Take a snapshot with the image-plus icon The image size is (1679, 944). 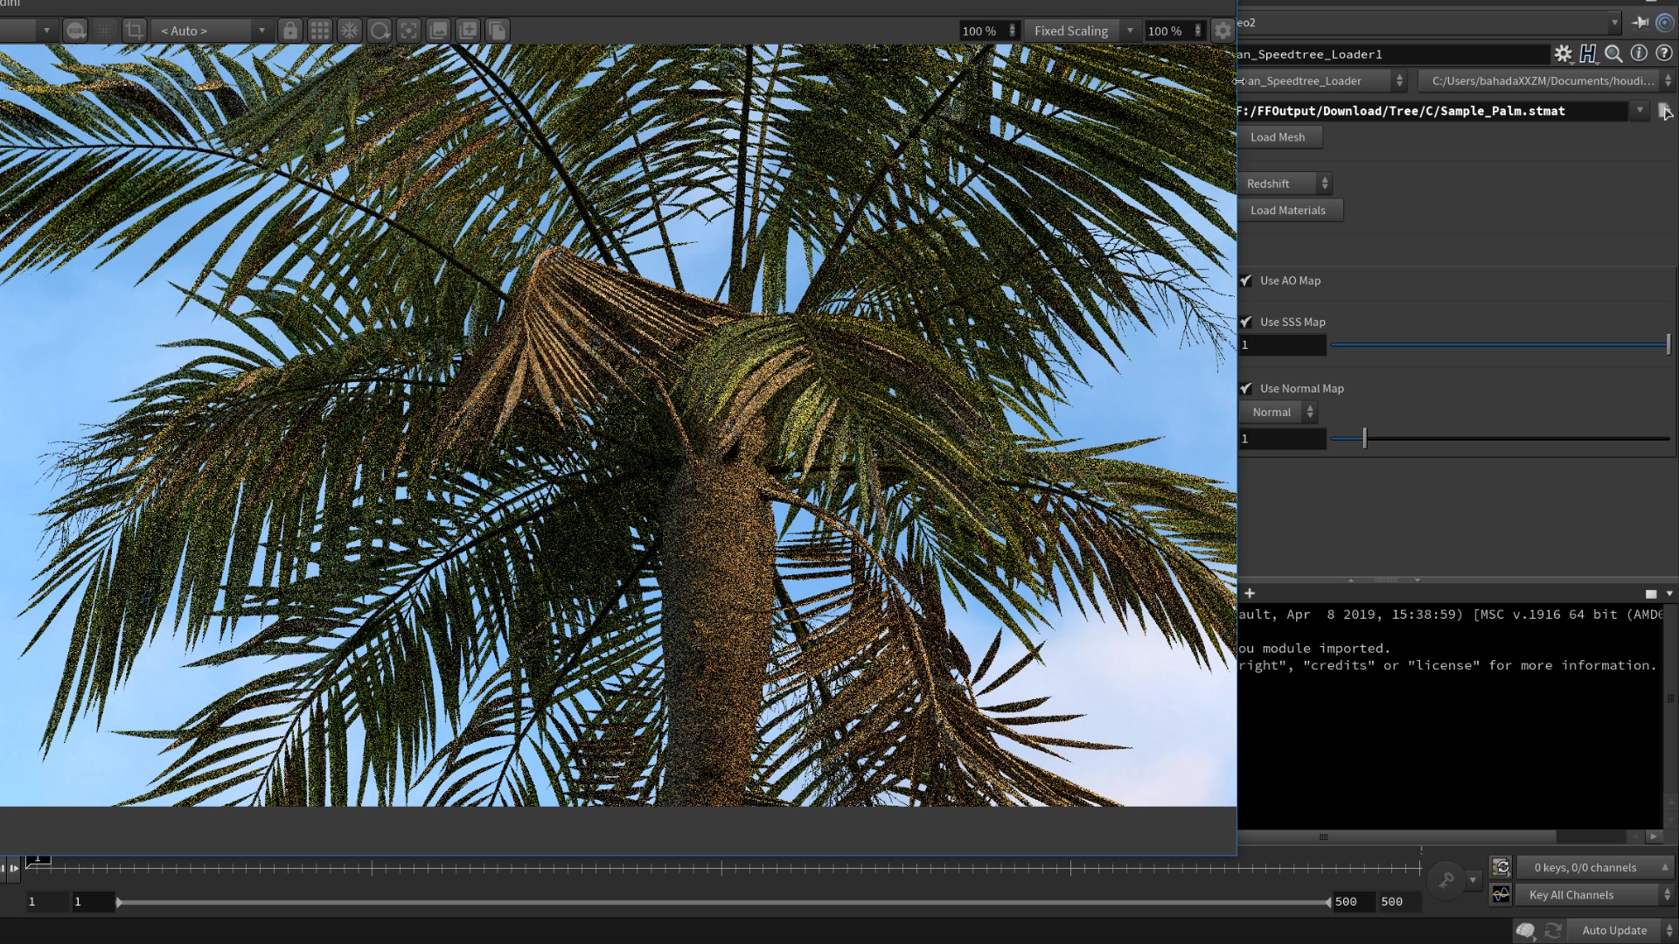[467, 30]
